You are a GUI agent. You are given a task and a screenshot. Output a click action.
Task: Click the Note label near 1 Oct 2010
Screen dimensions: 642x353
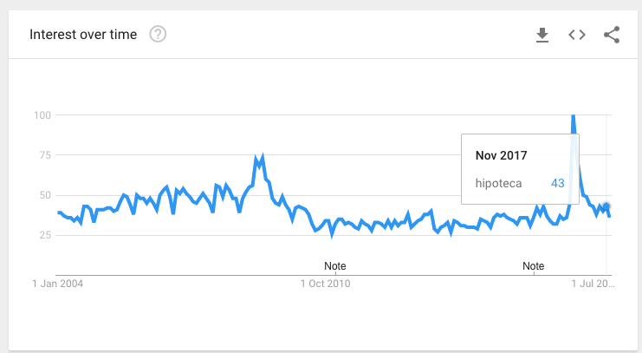pyautogui.click(x=334, y=265)
